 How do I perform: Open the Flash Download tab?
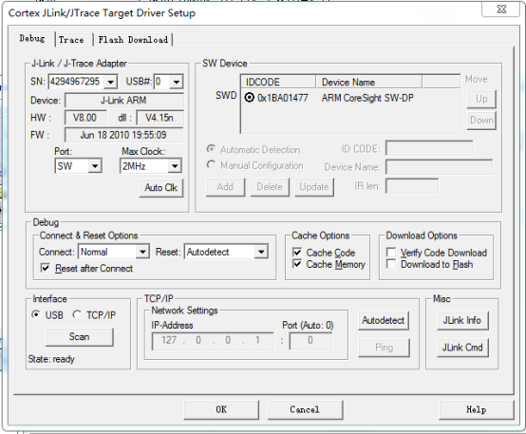[133, 40]
